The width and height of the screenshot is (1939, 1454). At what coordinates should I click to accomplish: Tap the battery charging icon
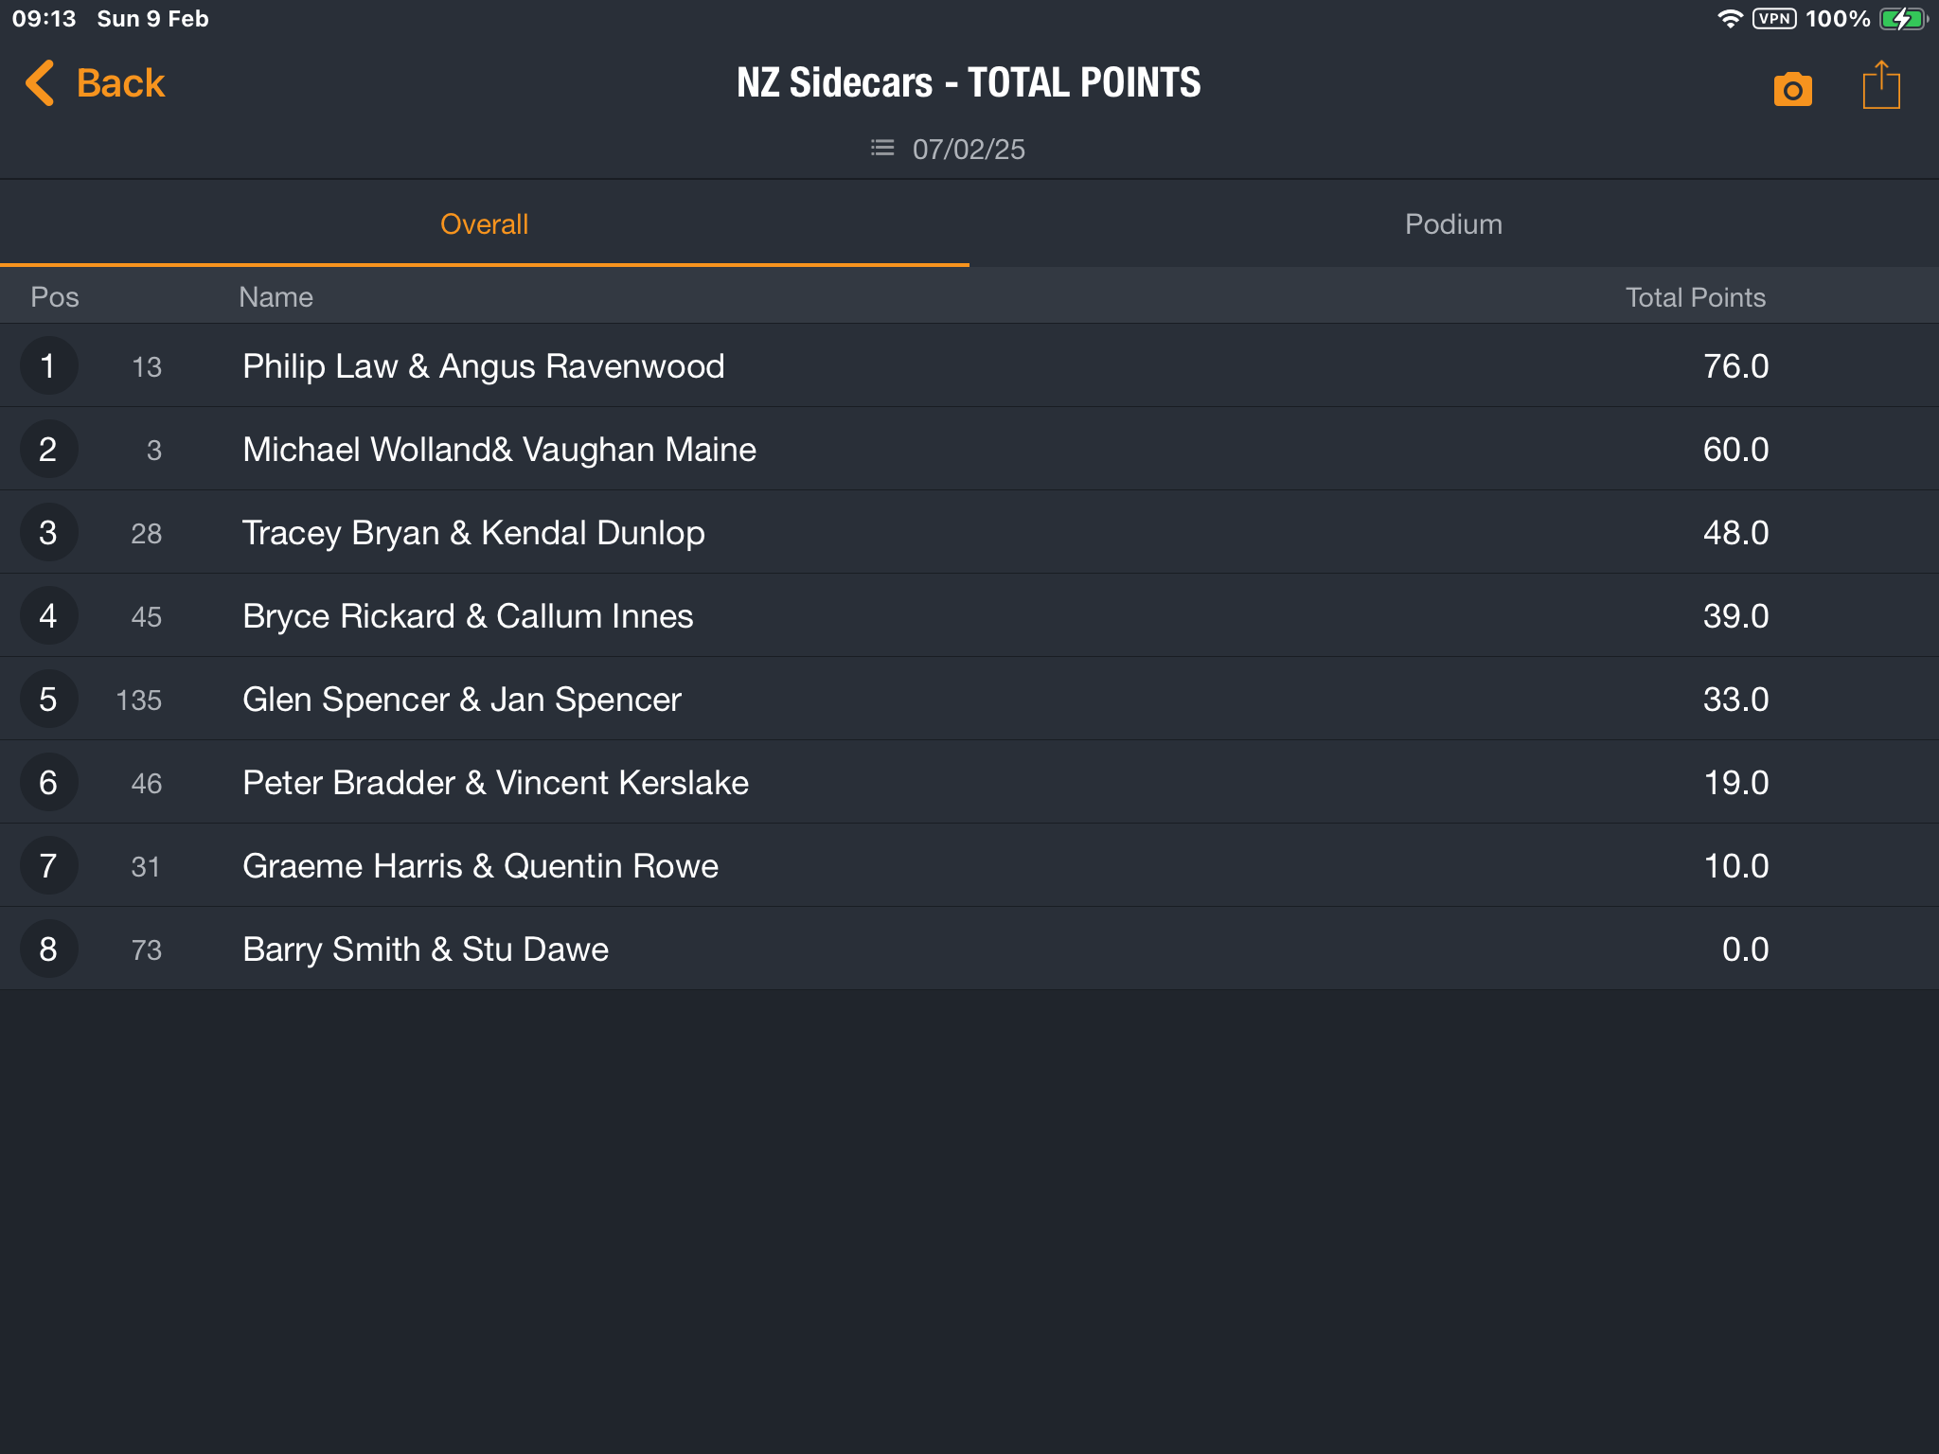click(x=1903, y=19)
